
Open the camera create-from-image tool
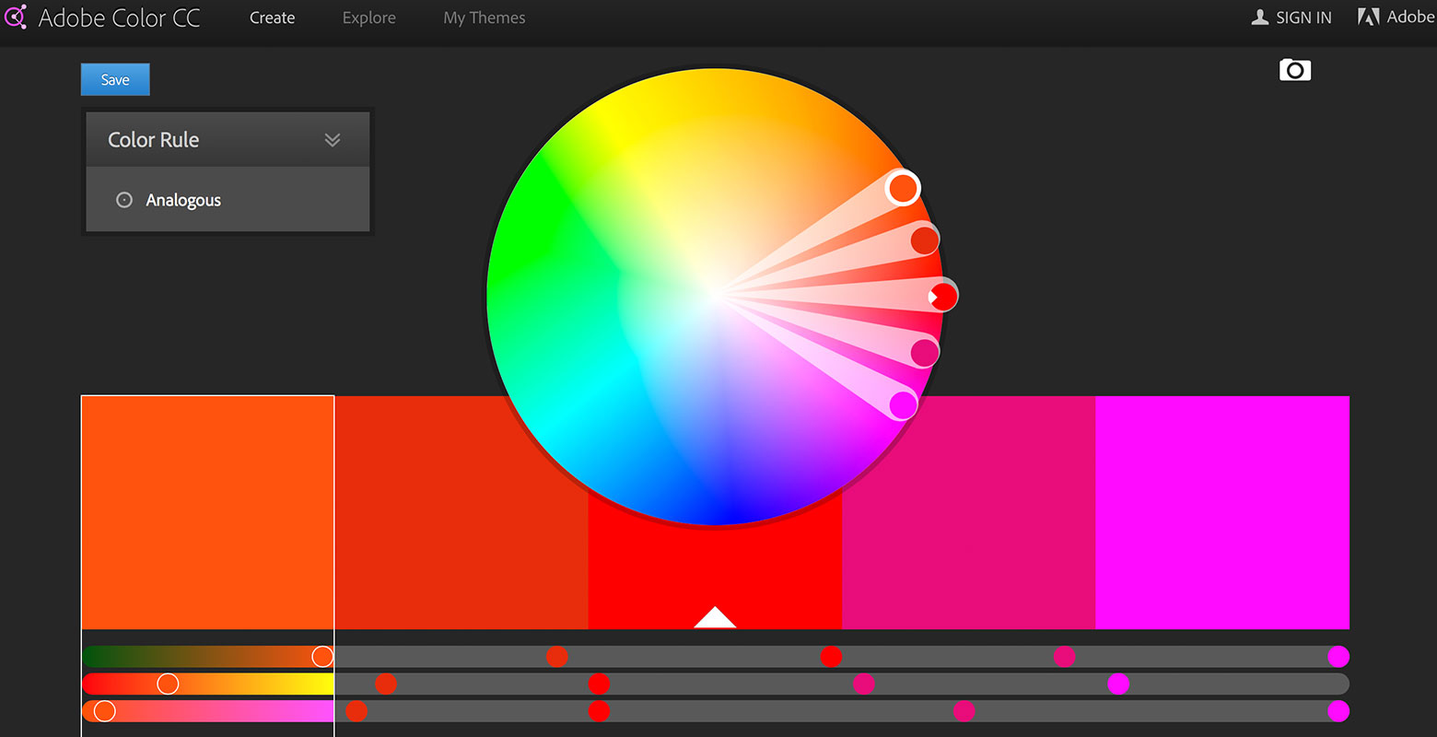pos(1294,70)
